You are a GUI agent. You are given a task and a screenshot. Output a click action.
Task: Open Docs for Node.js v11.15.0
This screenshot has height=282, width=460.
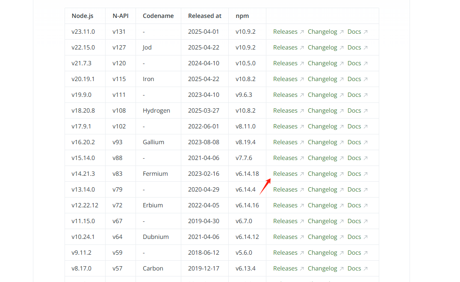354,221
